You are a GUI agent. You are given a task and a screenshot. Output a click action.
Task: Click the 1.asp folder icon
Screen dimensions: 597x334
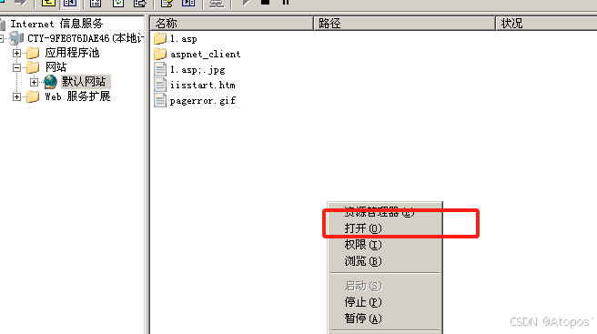click(160, 38)
